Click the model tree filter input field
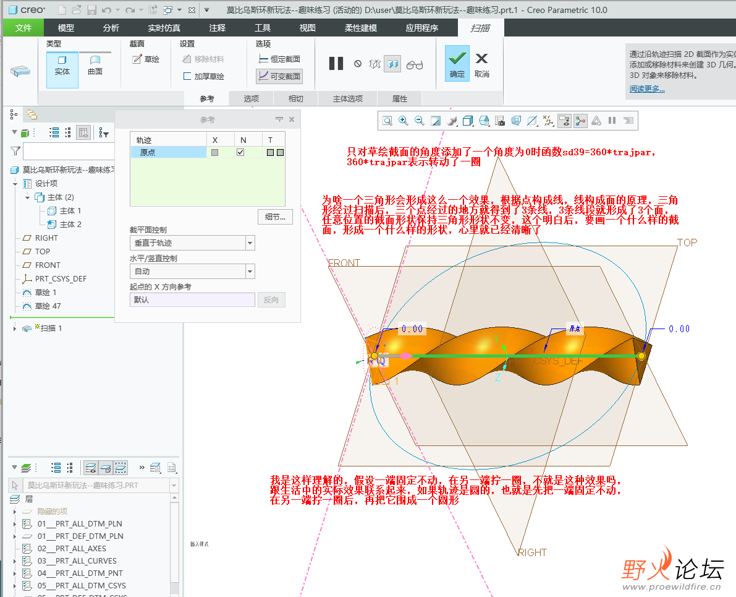Image resolution: width=736 pixels, height=597 pixels. 69,152
